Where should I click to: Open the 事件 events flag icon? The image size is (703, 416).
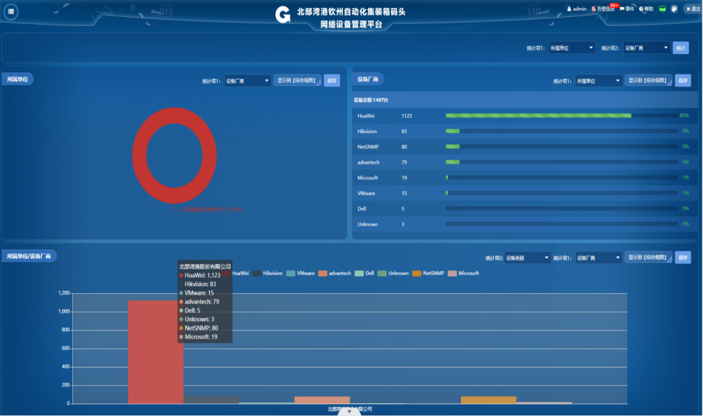point(622,9)
